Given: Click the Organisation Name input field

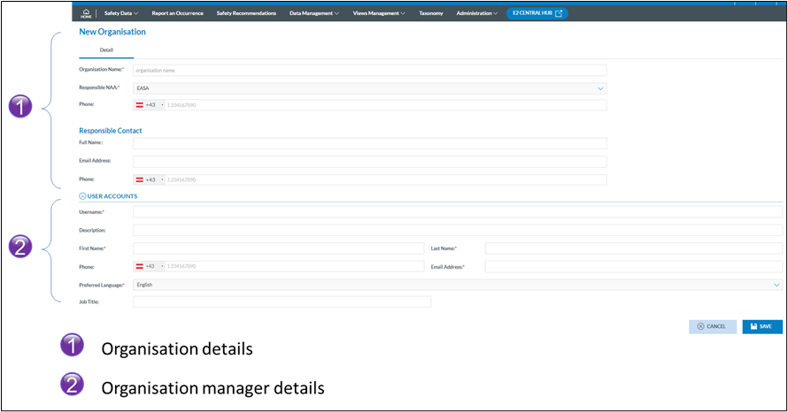Looking at the screenshot, I should pyautogui.click(x=369, y=71).
